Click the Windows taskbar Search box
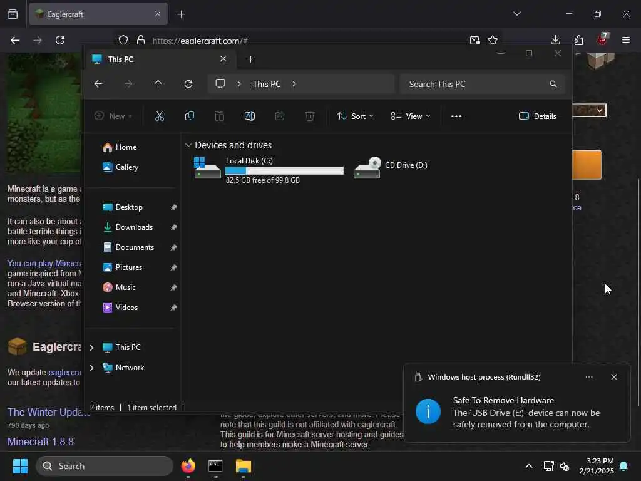641x481 pixels. click(105, 466)
